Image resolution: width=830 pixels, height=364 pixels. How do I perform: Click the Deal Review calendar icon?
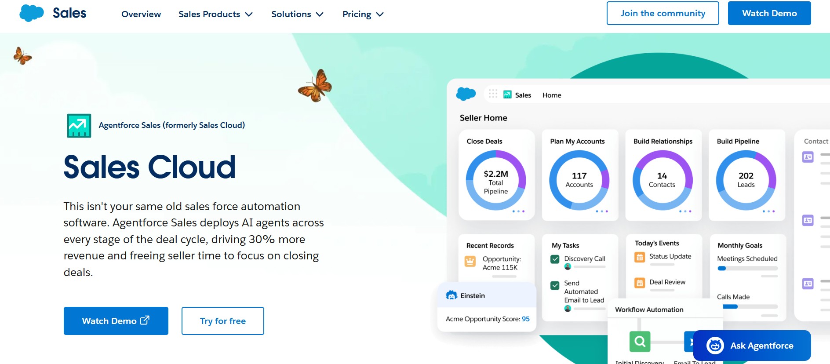640,283
